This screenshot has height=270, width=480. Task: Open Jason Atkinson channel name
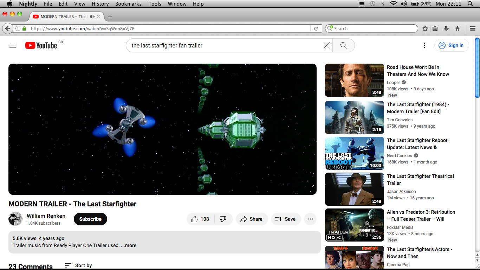(x=401, y=192)
